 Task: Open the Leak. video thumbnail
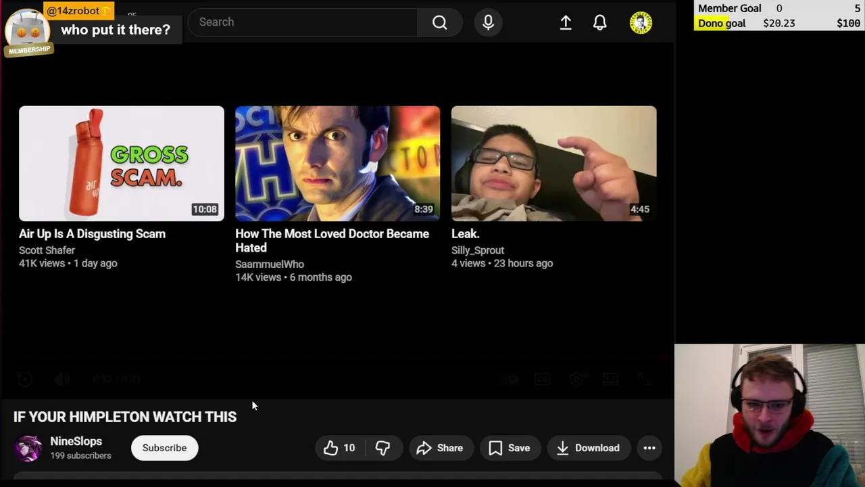pos(553,163)
